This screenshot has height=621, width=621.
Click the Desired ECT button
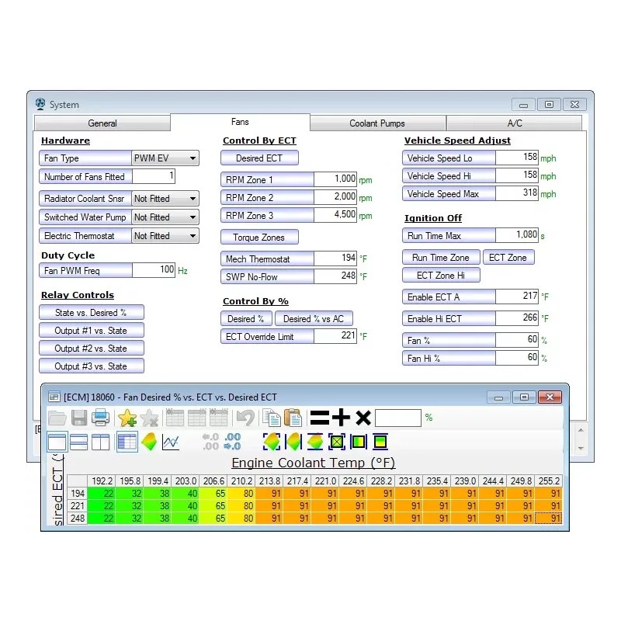coord(259,158)
